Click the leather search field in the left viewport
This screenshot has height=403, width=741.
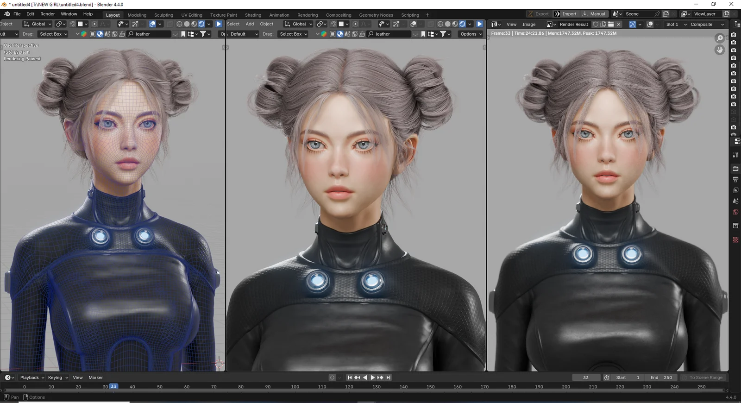tap(149, 34)
